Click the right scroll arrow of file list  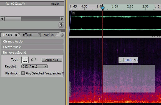tap(62, 19)
